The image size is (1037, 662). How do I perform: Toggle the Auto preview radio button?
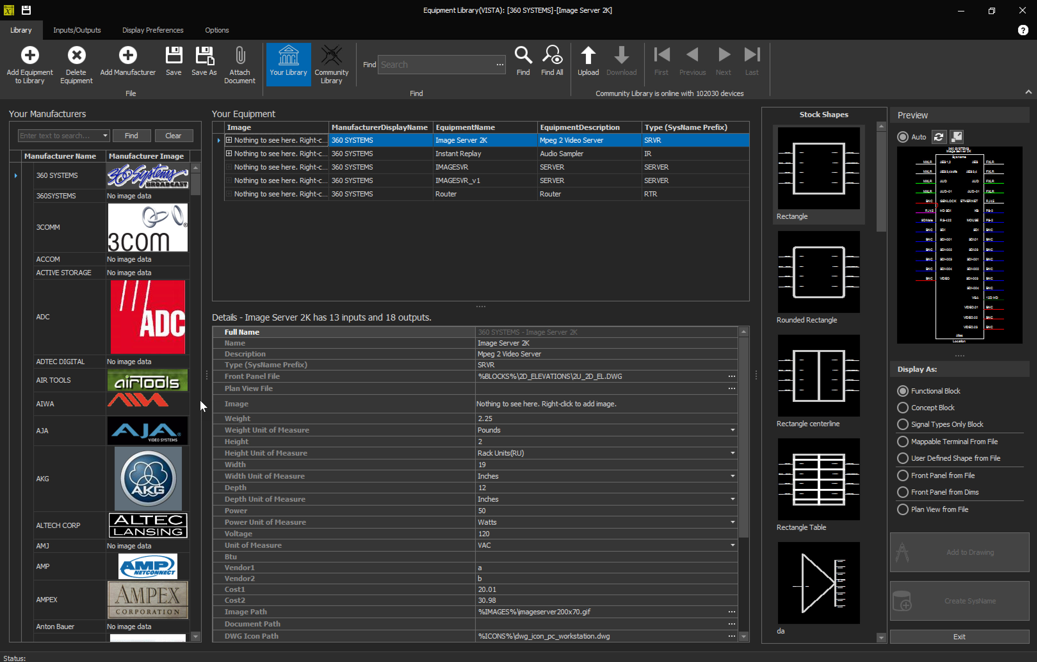click(902, 137)
